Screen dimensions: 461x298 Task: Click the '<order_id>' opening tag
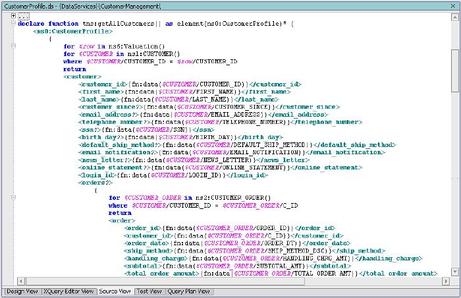pos(143,228)
